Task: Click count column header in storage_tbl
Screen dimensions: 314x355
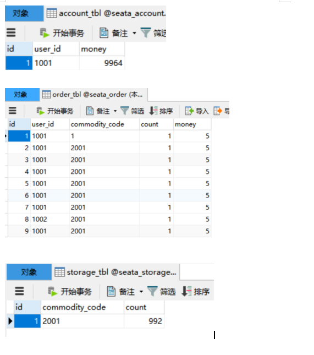Action: [x=144, y=307]
